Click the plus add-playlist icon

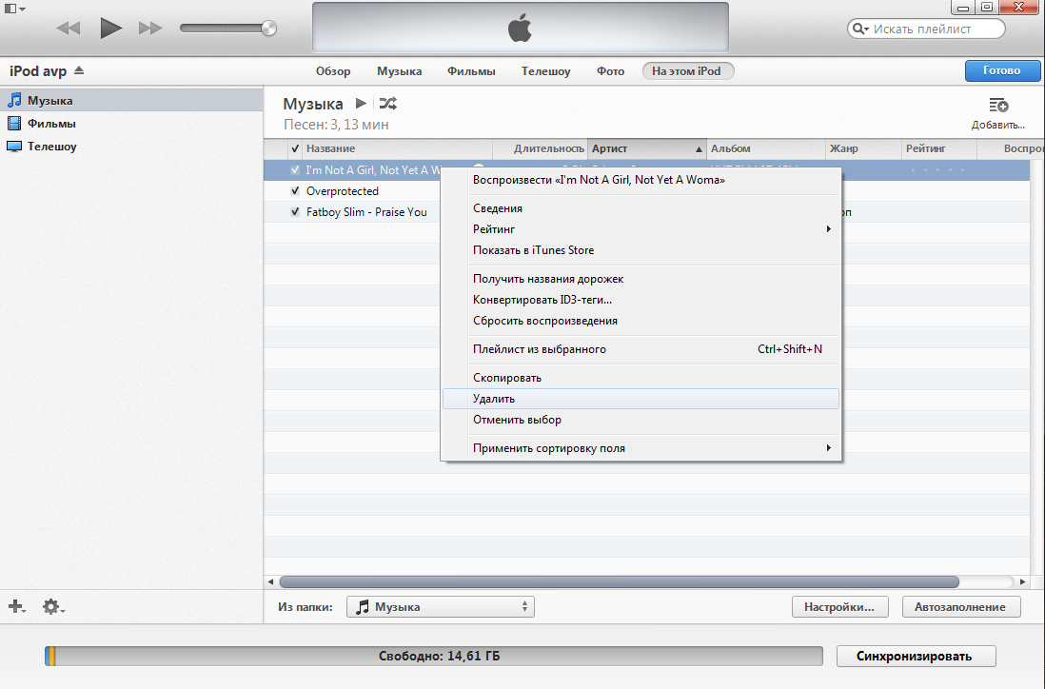click(x=17, y=606)
